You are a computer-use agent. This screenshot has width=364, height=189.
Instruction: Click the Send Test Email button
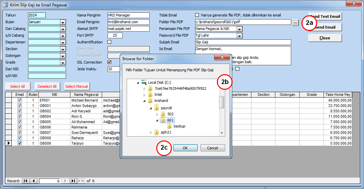pos(325,16)
